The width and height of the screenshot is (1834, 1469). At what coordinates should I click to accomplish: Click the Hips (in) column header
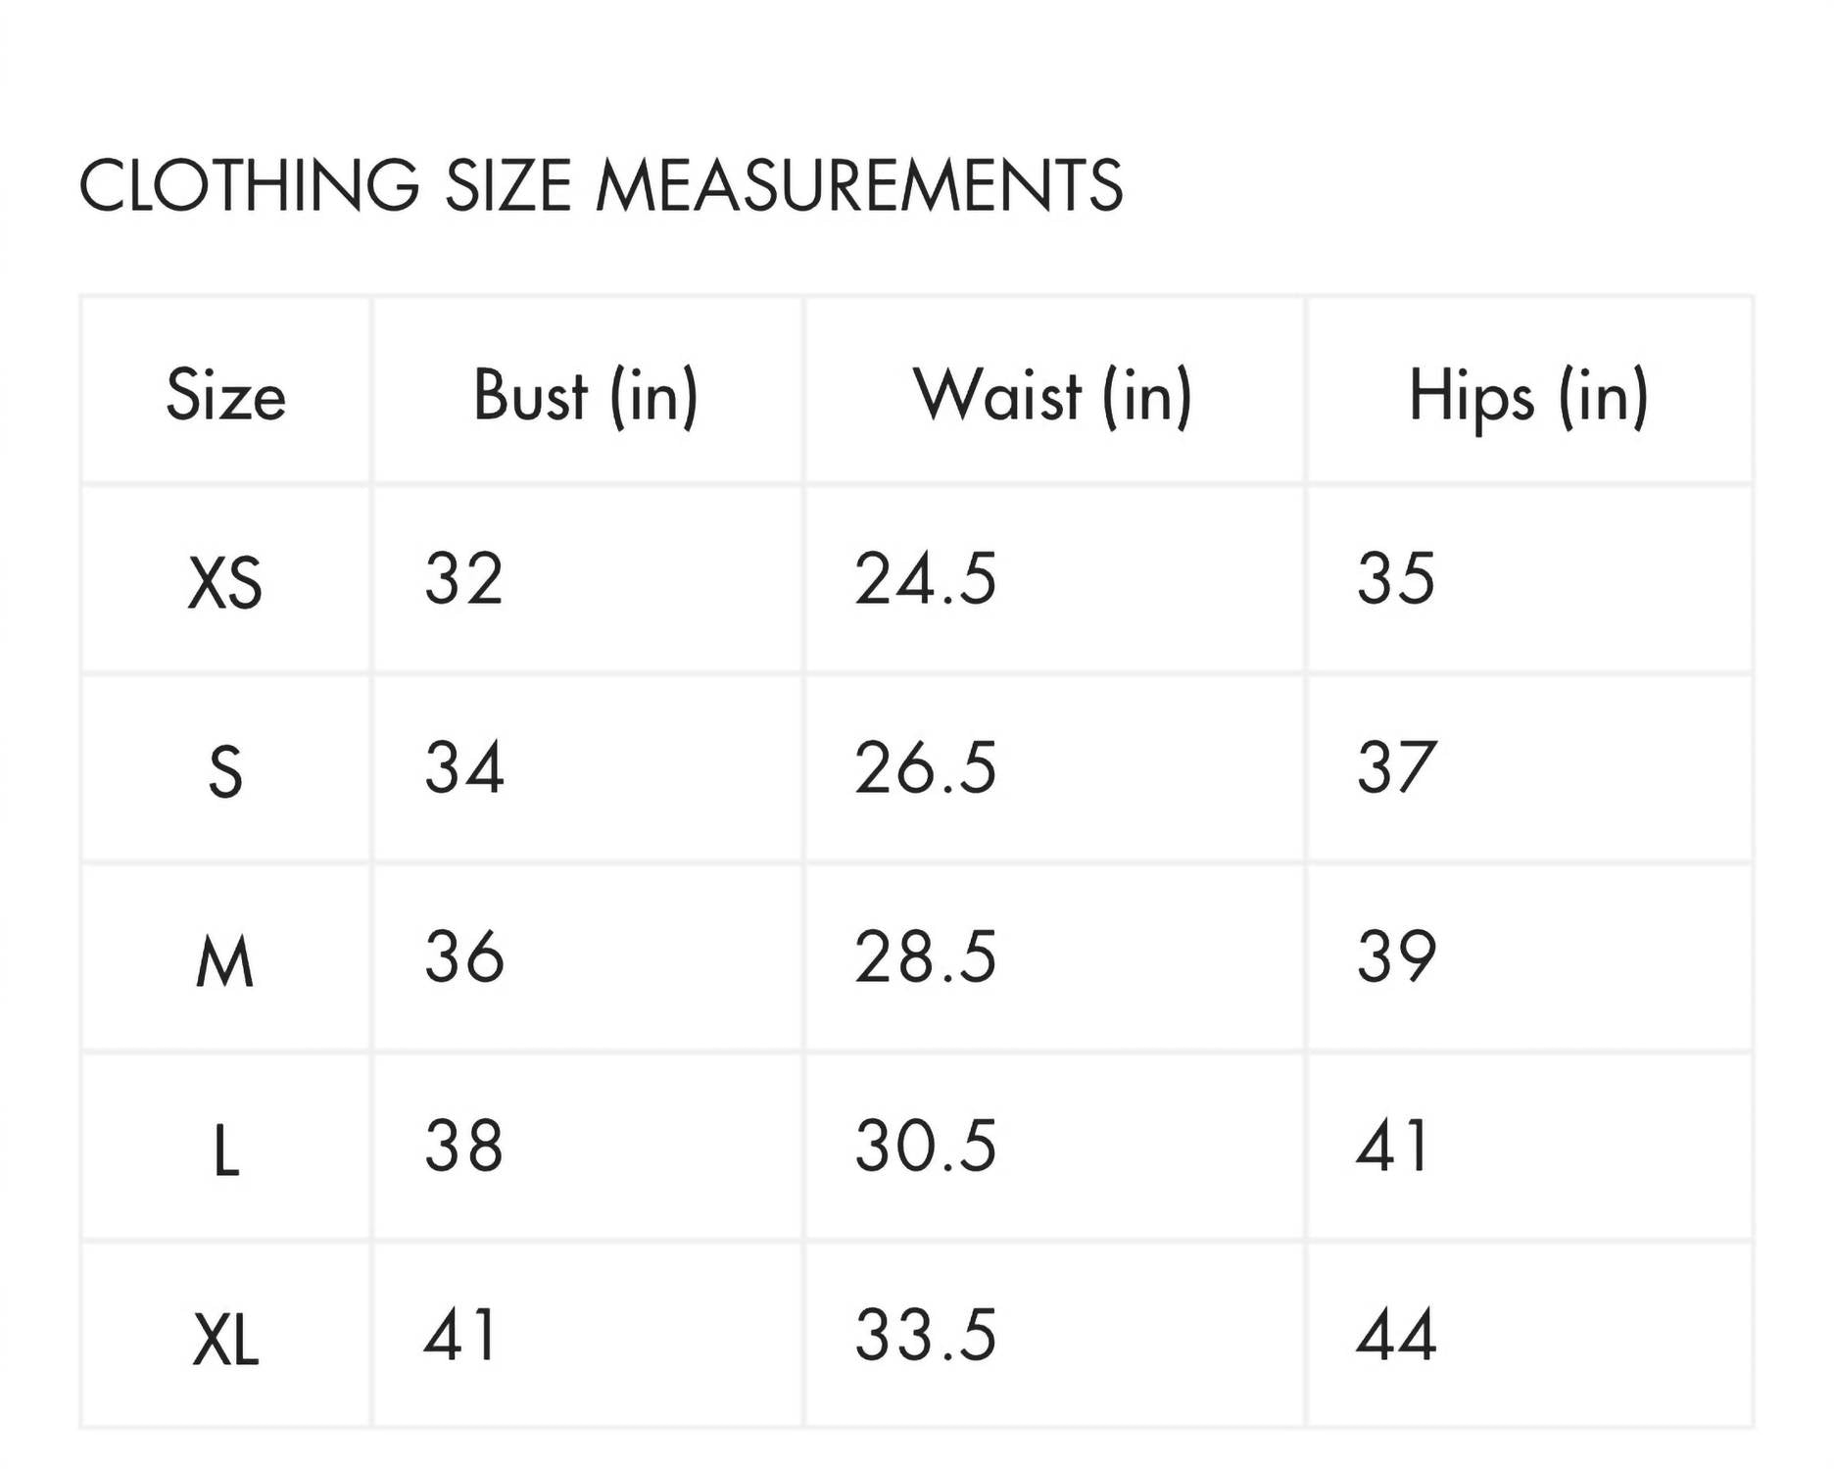pos(1528,395)
